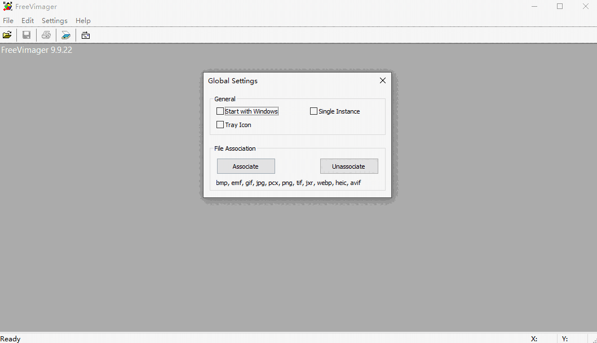Viewport: 597px width, 343px height.
Task: Click the Y: coordinate status field
Action: pos(565,339)
